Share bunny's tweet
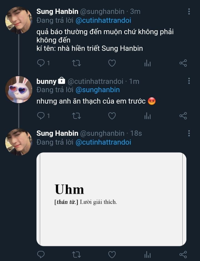This screenshot has height=261, width=200. (183, 116)
